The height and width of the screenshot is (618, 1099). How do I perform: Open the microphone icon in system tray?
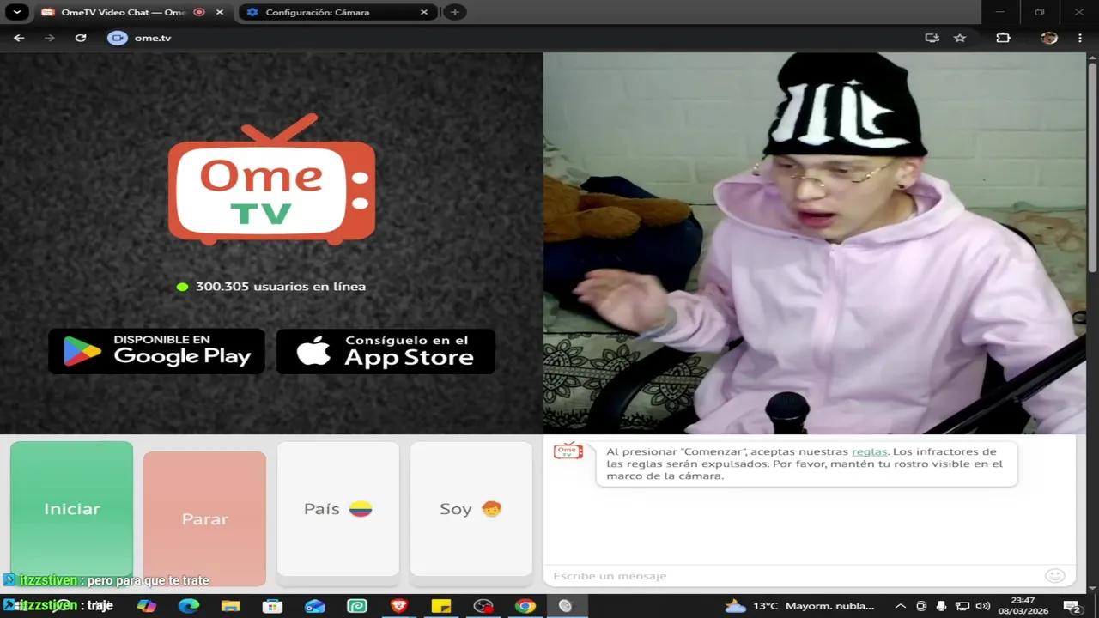[940, 606]
